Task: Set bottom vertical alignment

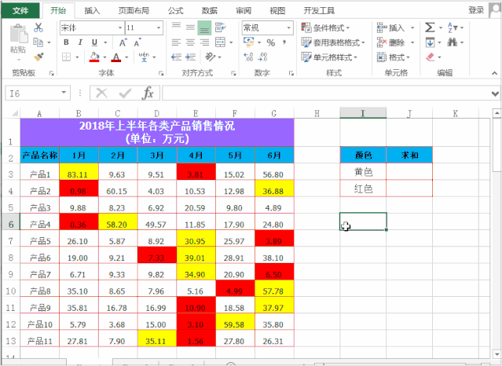Action: [x=204, y=27]
